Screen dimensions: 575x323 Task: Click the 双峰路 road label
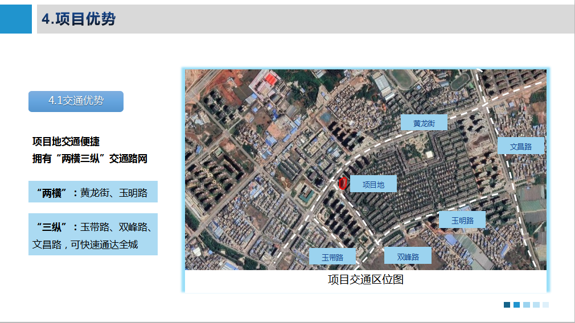[x=408, y=256]
